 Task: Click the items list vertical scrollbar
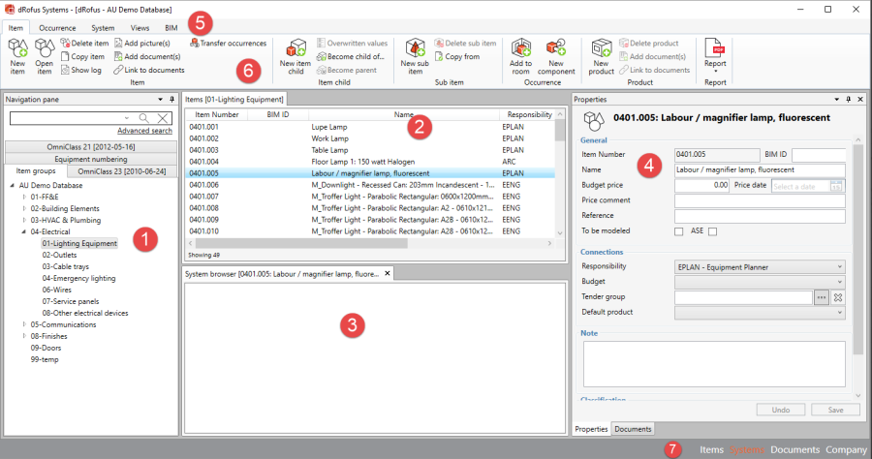point(559,174)
